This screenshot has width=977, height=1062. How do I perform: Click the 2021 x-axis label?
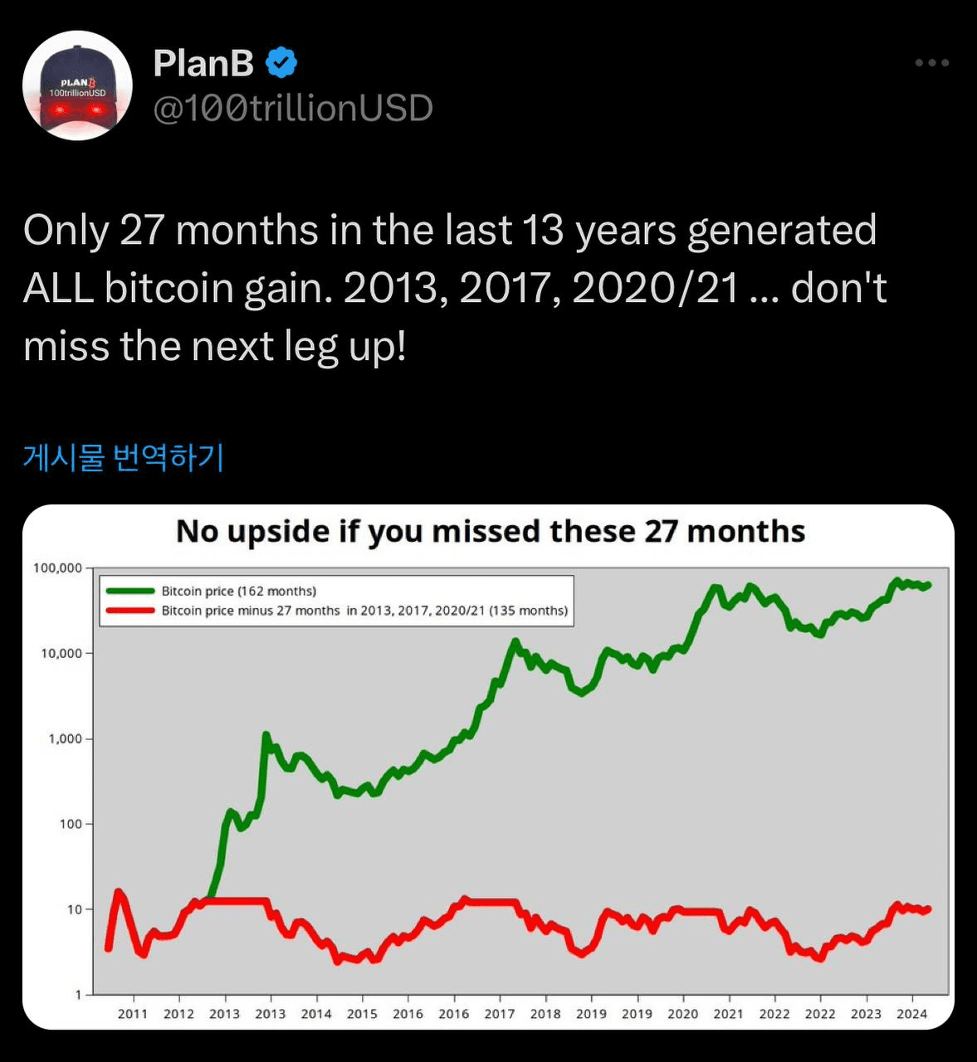tap(728, 1014)
